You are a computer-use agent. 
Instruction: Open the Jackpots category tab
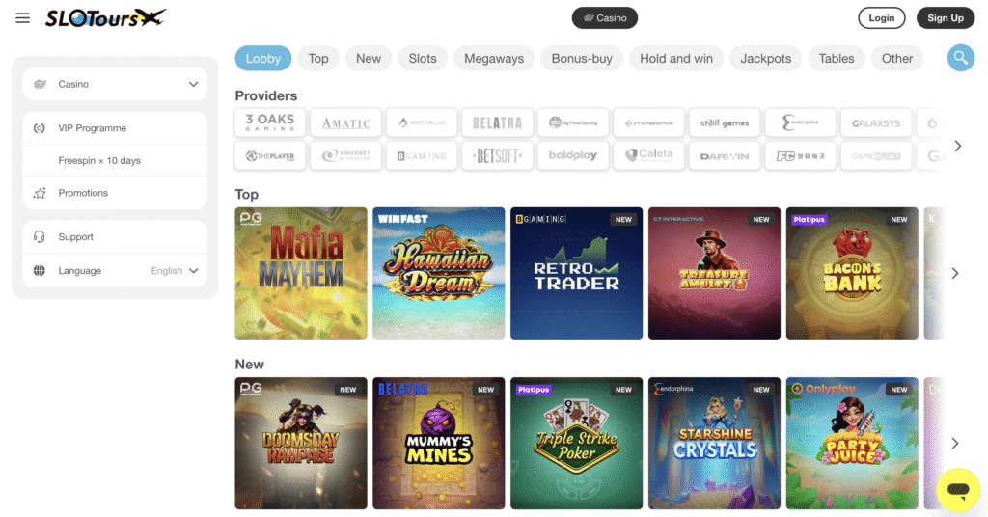(x=765, y=58)
